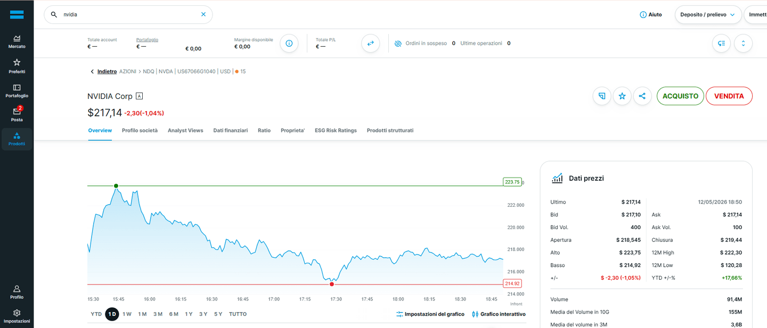Open the Dati finanziari tab
Viewport: 767px width, 328px height.
tap(230, 130)
